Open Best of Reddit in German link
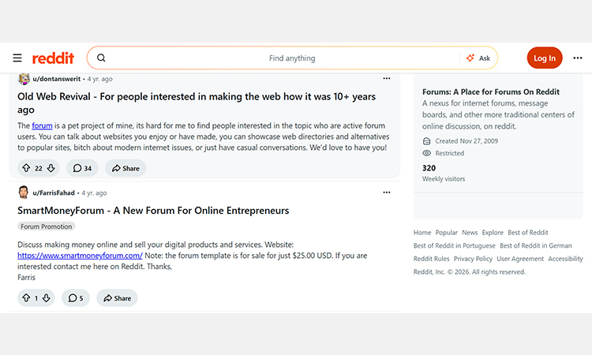Screen dimensions: 592x355 [x=536, y=246]
